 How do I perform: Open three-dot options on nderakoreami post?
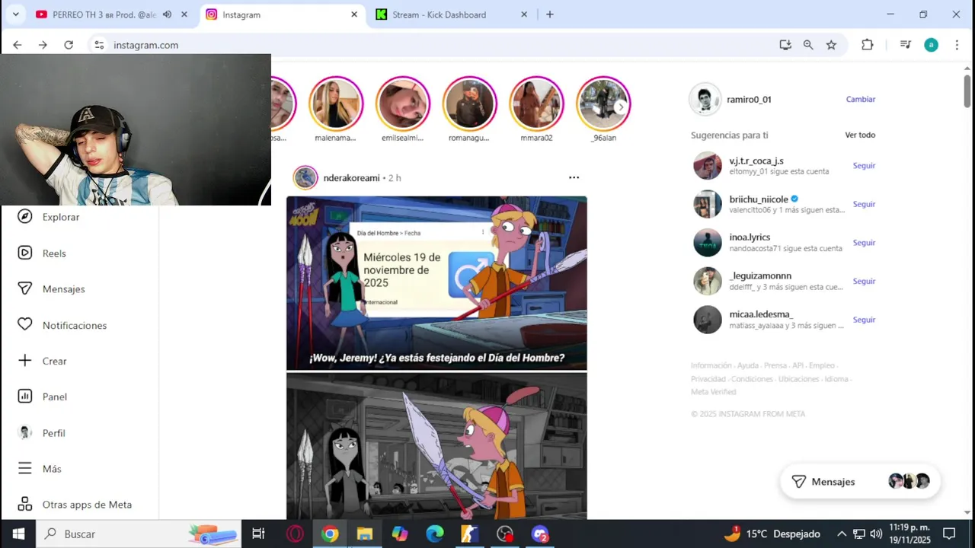point(574,177)
